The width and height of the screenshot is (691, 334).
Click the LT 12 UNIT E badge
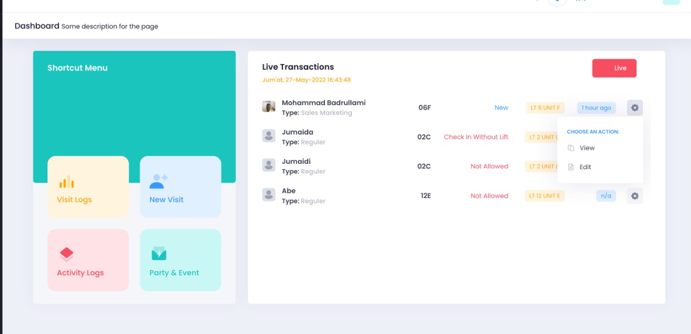pos(545,196)
